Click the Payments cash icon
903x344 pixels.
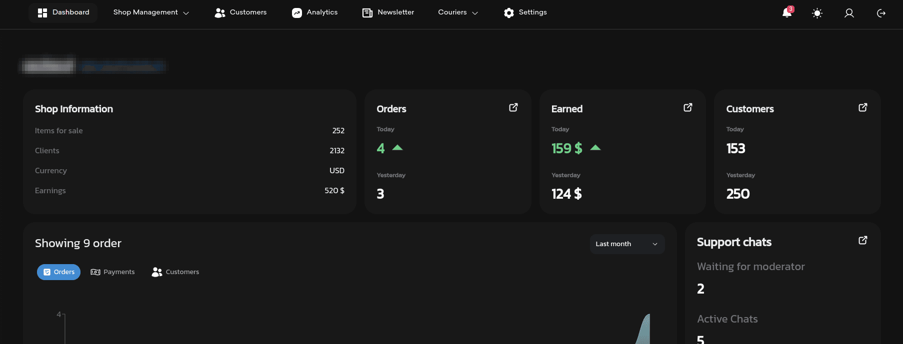pyautogui.click(x=95, y=272)
